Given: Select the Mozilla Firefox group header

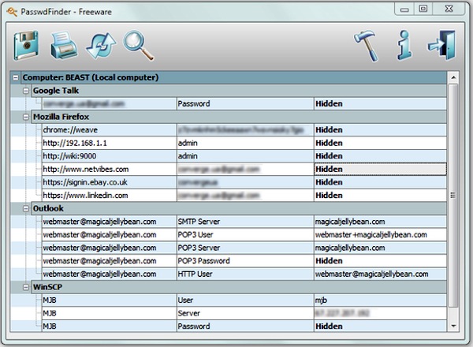Looking at the screenshot, I should pyautogui.click(x=239, y=117).
